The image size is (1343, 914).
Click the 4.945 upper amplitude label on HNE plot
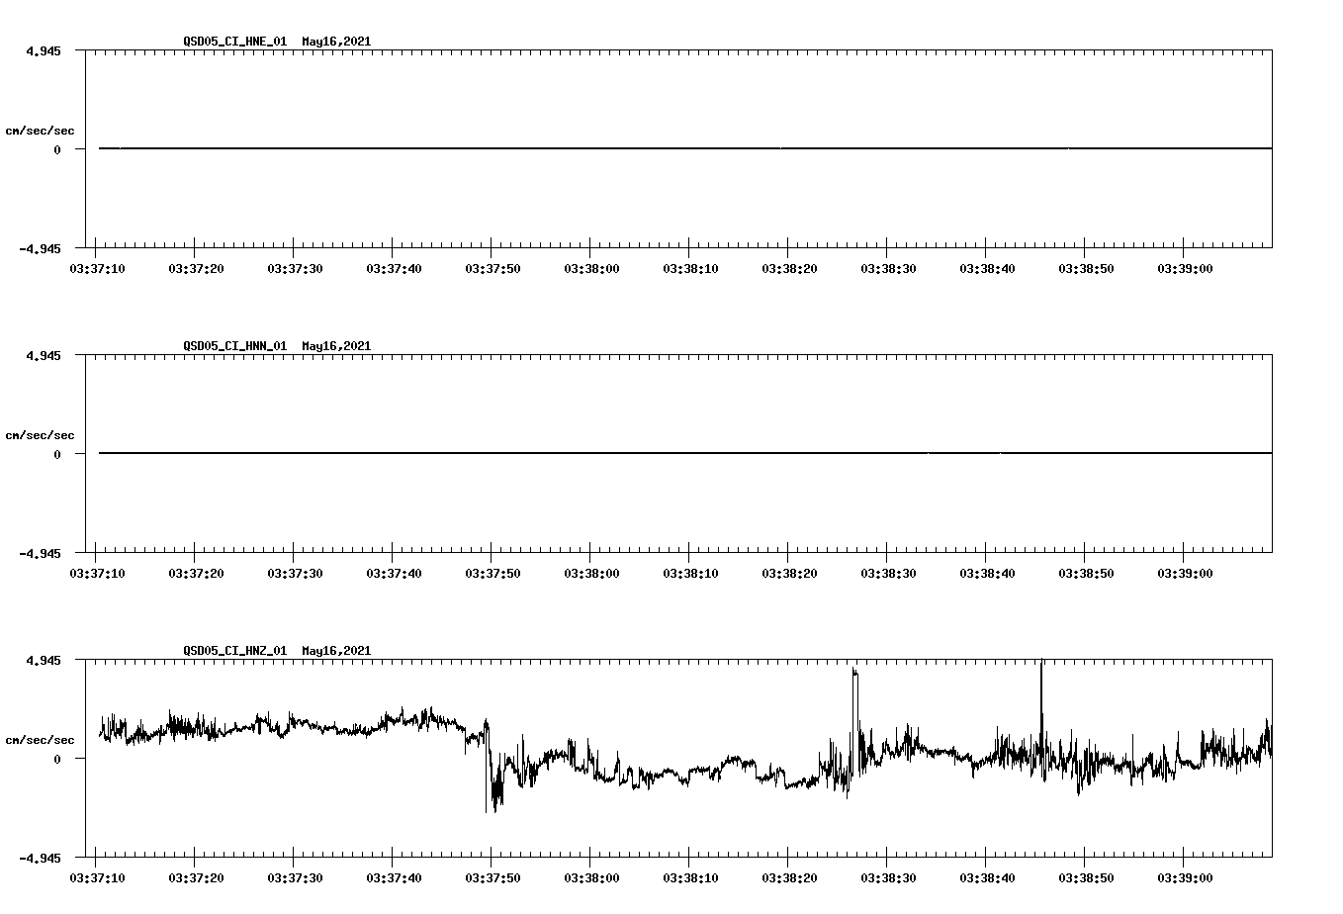(x=44, y=48)
